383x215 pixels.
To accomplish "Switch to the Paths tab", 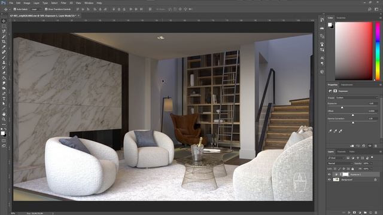I will coord(352,152).
